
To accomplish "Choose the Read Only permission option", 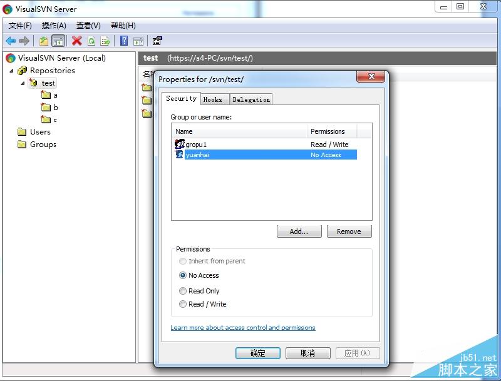I will pyautogui.click(x=183, y=291).
